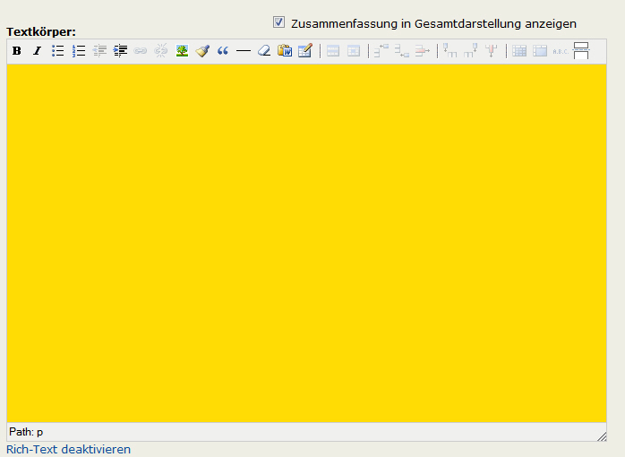Click the insert table icon
The image size is (625, 457).
[x=519, y=51]
